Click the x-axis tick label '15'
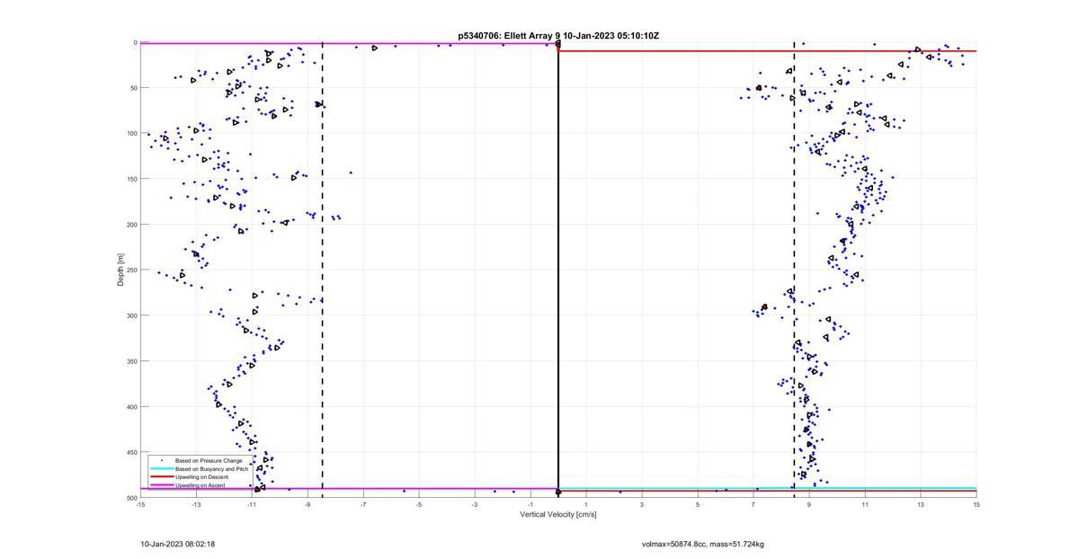Image resolution: width=1079 pixels, height=559 pixels. (x=976, y=504)
